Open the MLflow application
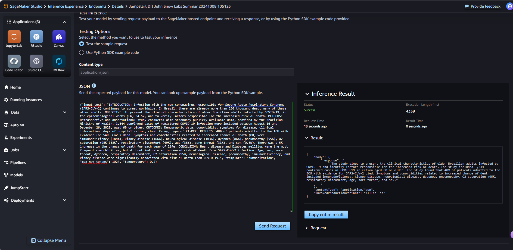 (59, 63)
